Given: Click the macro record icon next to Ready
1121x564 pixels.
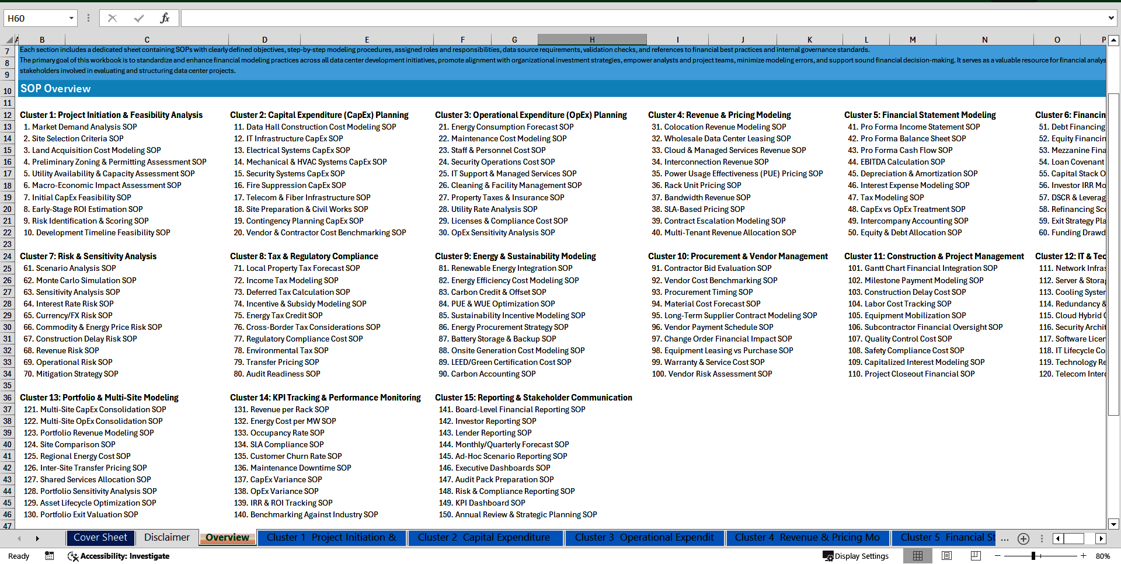Looking at the screenshot, I should pyautogui.click(x=49, y=556).
